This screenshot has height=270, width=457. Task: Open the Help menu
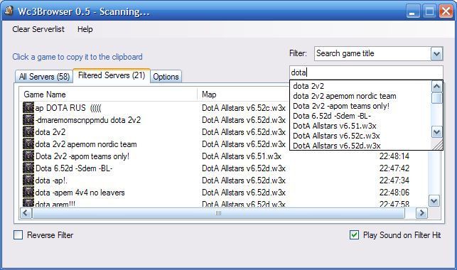pos(85,29)
